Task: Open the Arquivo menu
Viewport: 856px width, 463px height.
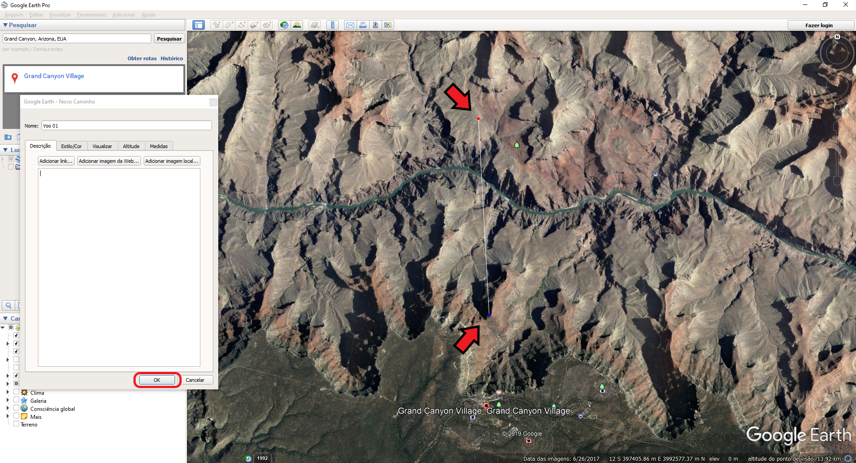Action: pos(14,15)
